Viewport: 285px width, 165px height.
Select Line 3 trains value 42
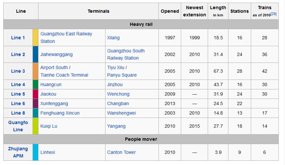coord(265,71)
